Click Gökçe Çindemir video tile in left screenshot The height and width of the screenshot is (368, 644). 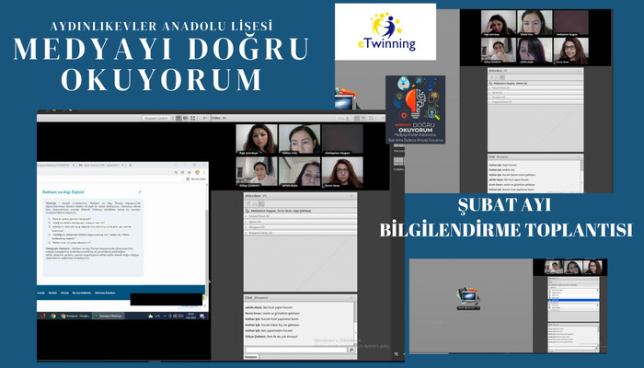pos(257,173)
